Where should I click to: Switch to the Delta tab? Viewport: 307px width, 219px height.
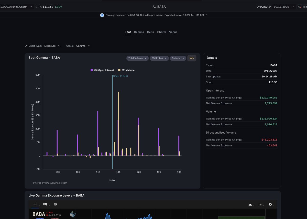[x=151, y=32]
